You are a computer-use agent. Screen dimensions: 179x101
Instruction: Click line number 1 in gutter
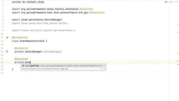[3, 2]
